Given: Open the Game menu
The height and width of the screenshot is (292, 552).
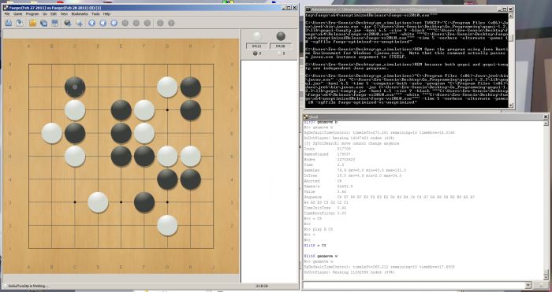Looking at the screenshot, I should pyautogui.click(x=17, y=14).
